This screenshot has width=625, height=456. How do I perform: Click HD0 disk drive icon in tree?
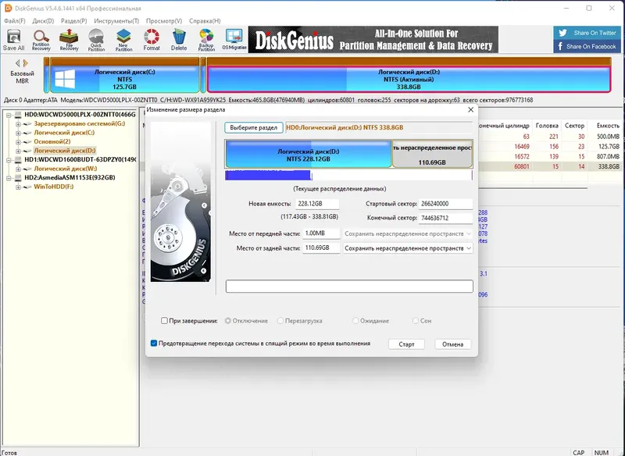18,115
